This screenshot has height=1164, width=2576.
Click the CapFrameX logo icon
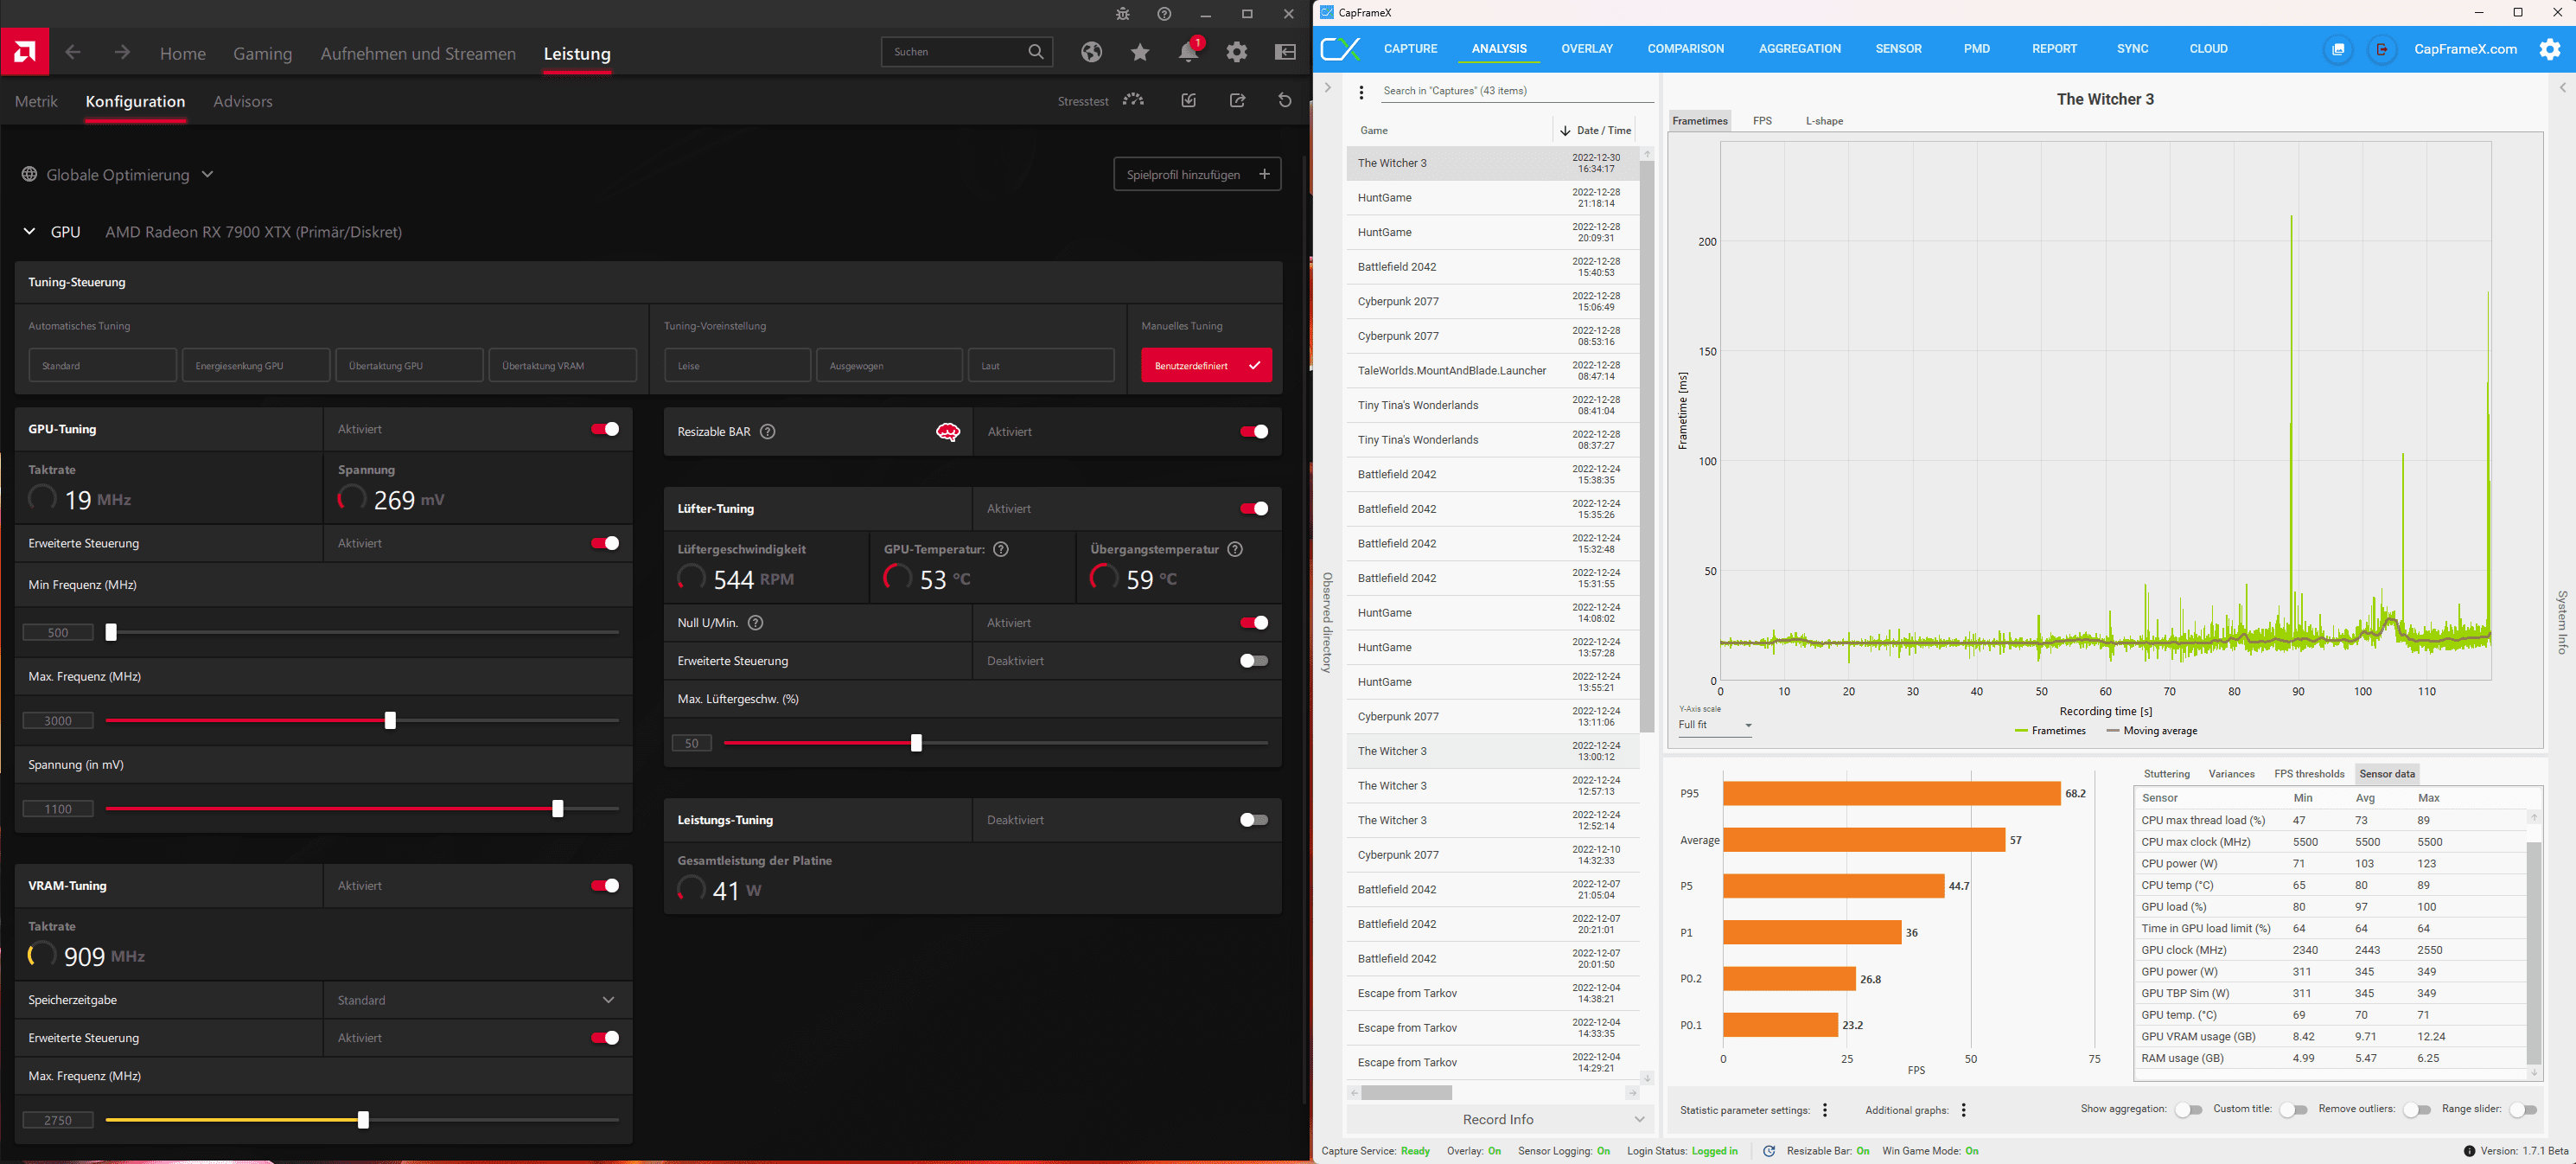tap(1340, 49)
